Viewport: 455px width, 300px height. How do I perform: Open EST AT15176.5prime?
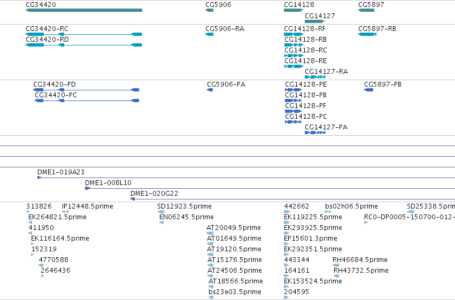[235, 260]
